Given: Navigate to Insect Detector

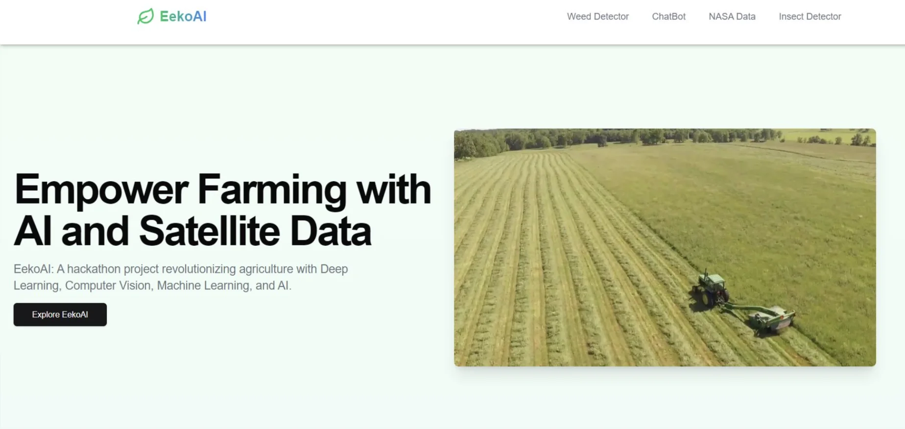Looking at the screenshot, I should point(810,17).
